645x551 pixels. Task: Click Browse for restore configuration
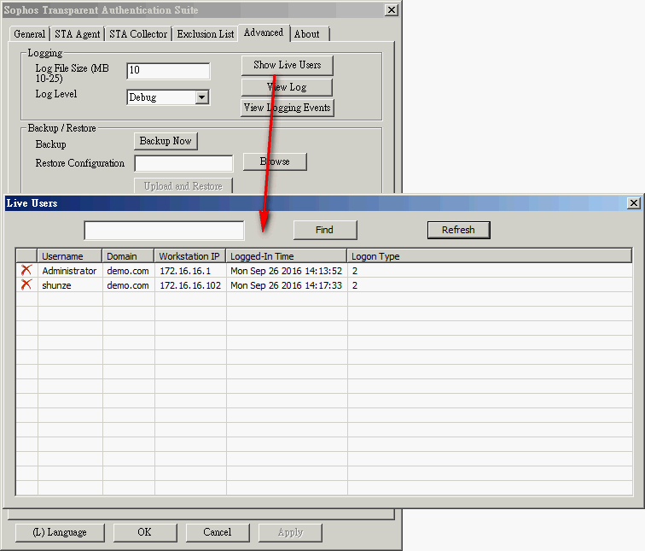click(x=275, y=161)
